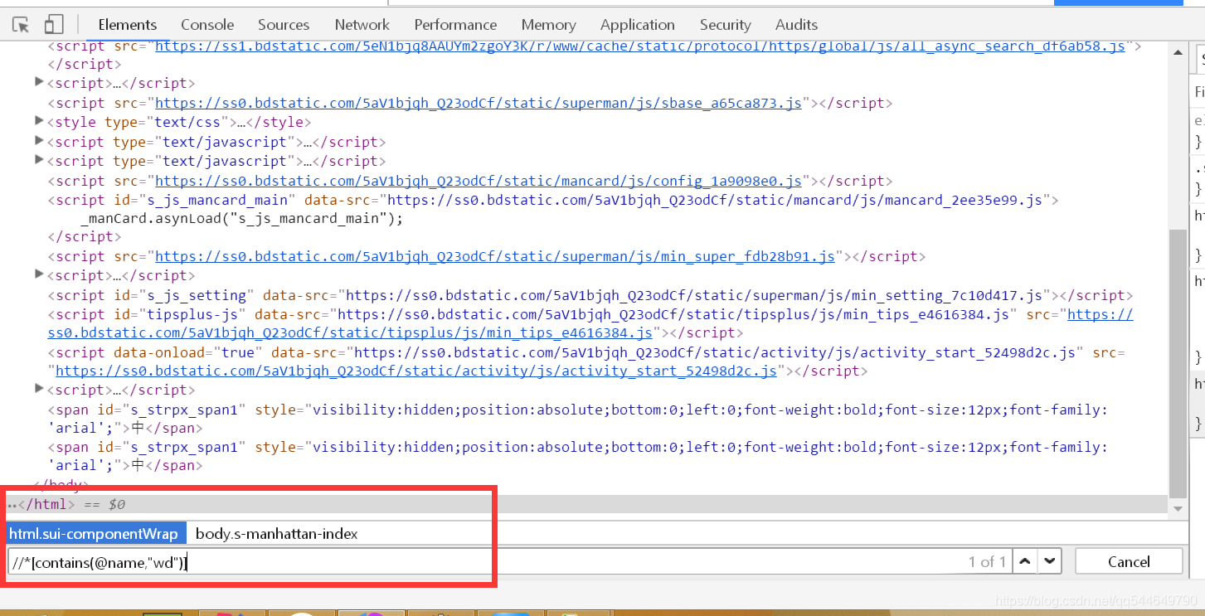Select body.s-manhattan-index breadcrumb
The image size is (1205, 616).
(277, 533)
